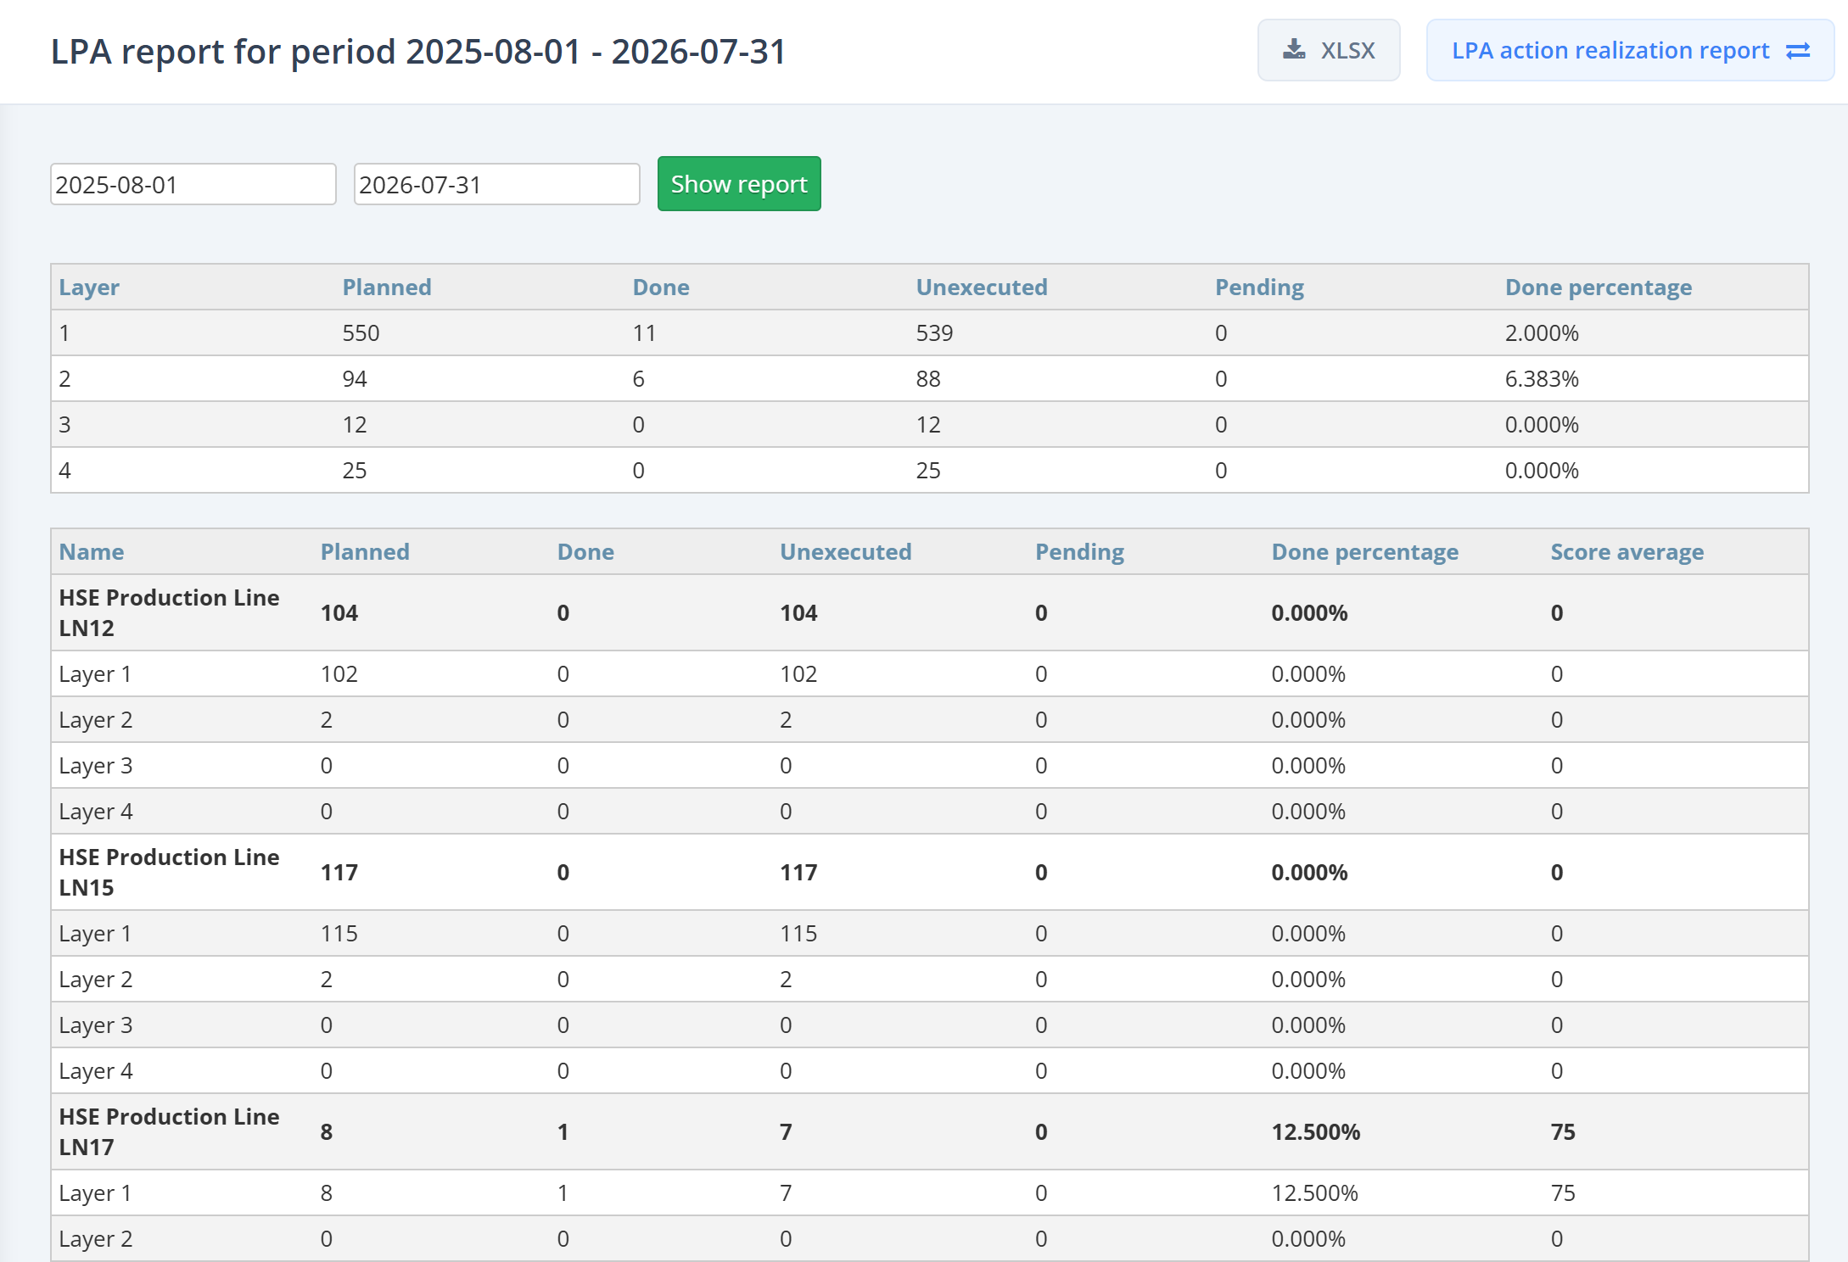Click the Layer column header in summary table
The width and height of the screenshot is (1848, 1262).
89,287
